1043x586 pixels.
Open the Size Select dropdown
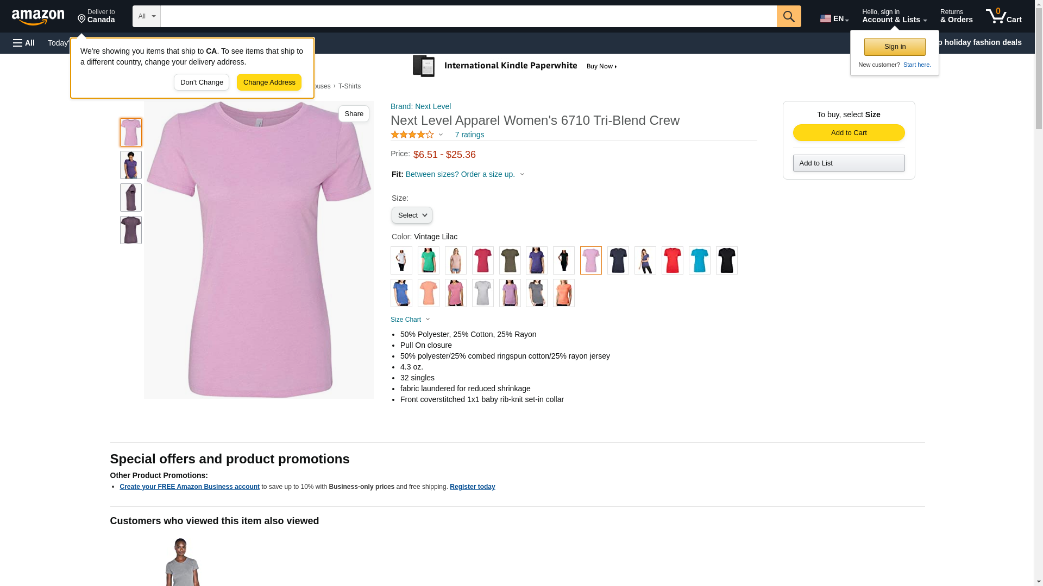(412, 215)
